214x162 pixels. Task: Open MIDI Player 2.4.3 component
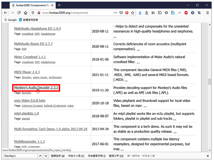(27, 72)
